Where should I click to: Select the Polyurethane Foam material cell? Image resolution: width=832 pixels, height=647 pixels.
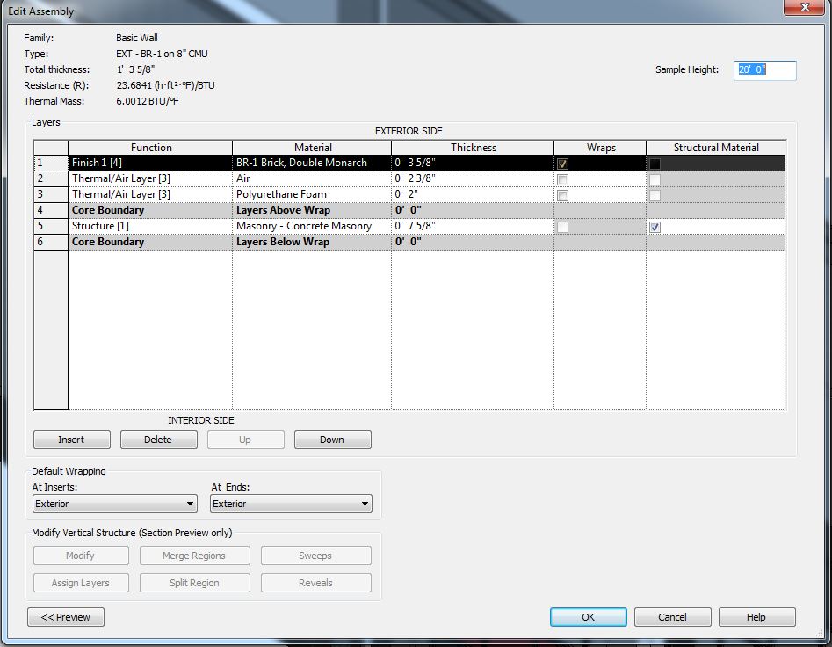(x=312, y=194)
